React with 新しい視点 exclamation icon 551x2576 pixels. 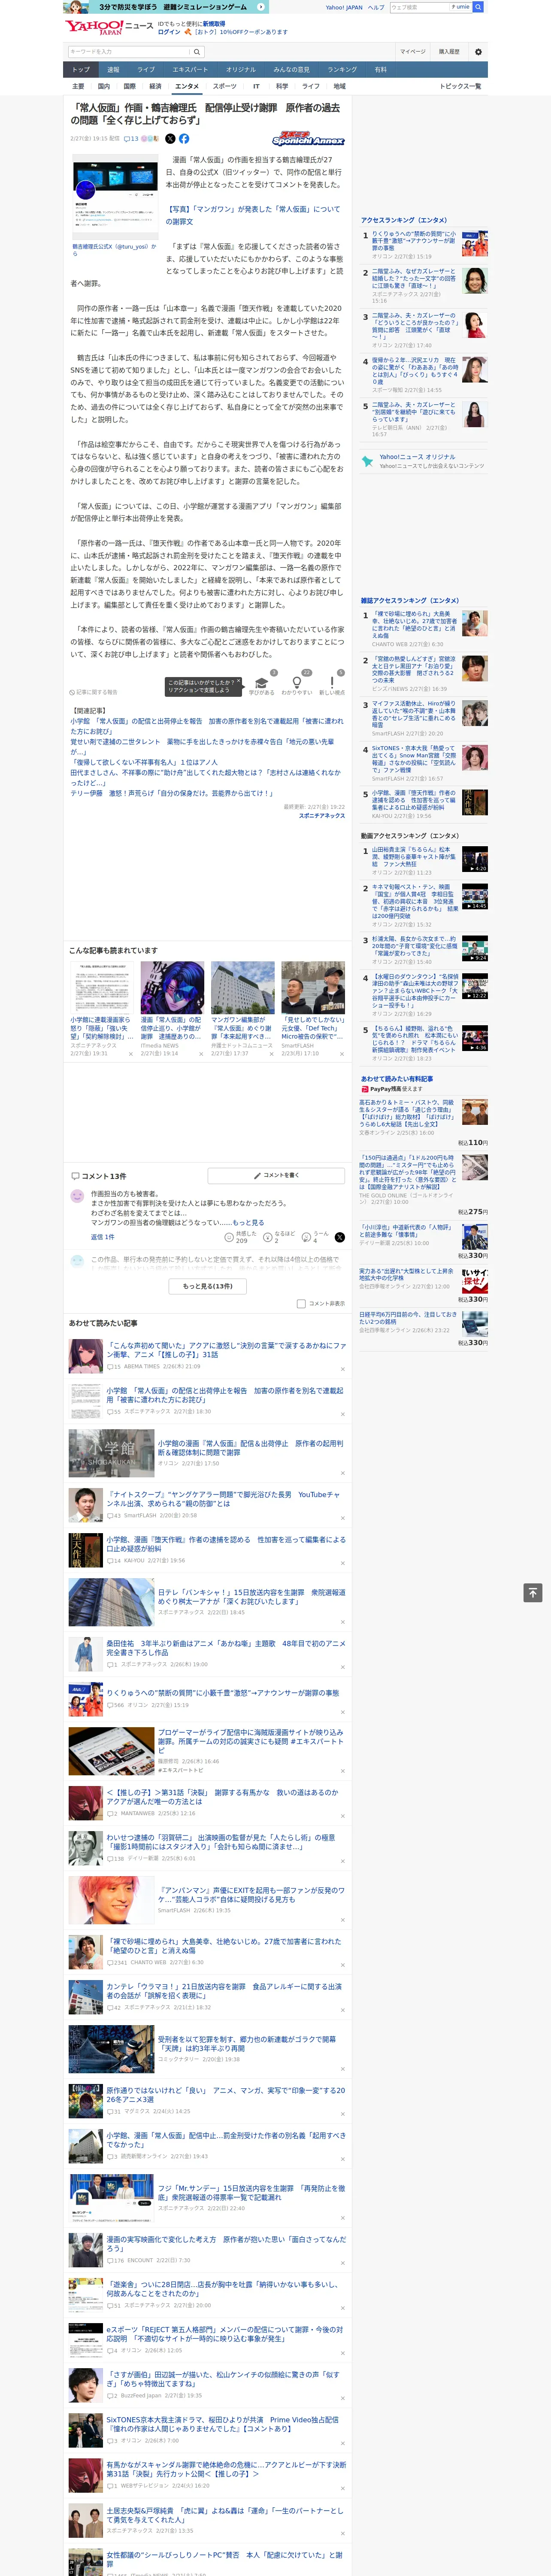pyautogui.click(x=332, y=684)
